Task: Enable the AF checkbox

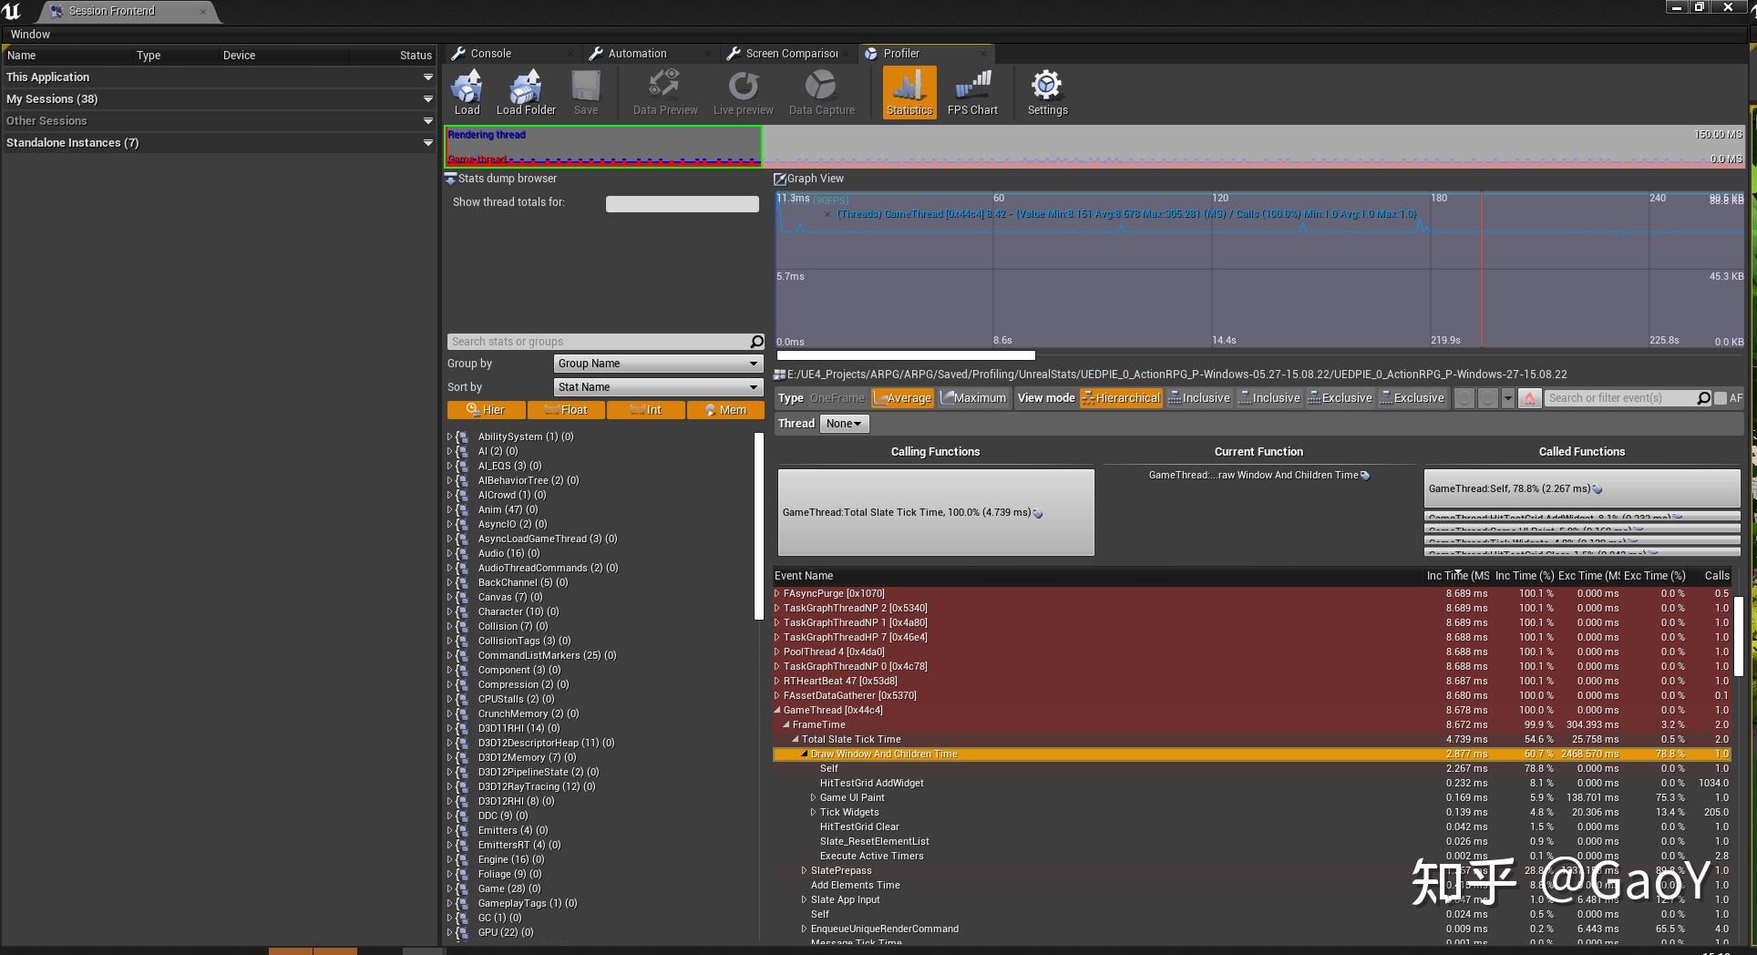Action: click(1721, 398)
